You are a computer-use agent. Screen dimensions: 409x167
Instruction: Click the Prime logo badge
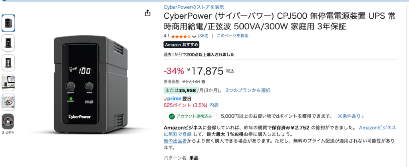[172, 98]
